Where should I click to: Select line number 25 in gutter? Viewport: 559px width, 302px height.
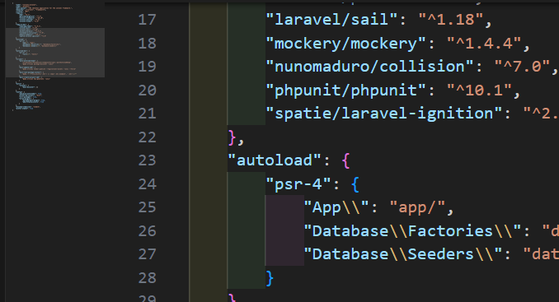[x=148, y=207]
